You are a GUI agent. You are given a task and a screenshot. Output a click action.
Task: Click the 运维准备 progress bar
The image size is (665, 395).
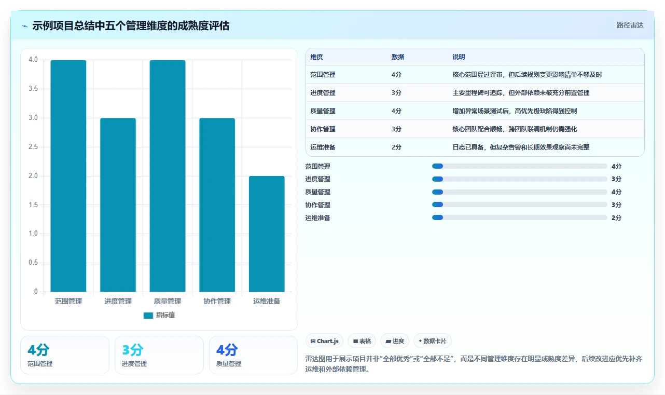(519, 217)
